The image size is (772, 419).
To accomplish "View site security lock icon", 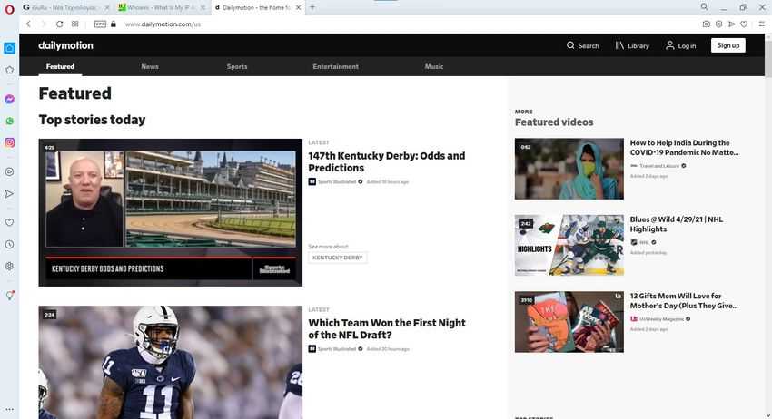I will [x=114, y=24].
